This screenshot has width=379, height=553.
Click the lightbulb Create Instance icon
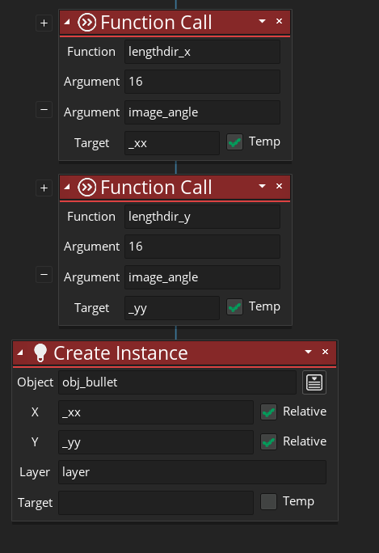click(x=40, y=352)
